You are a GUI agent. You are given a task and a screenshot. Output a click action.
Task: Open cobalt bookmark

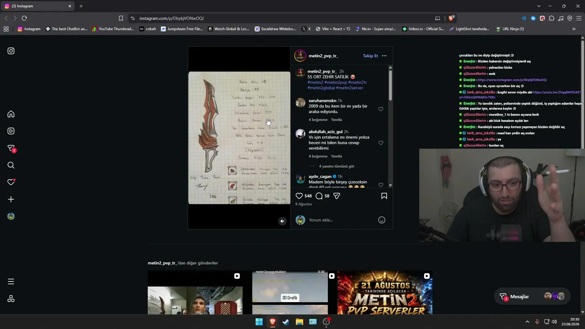click(x=148, y=29)
